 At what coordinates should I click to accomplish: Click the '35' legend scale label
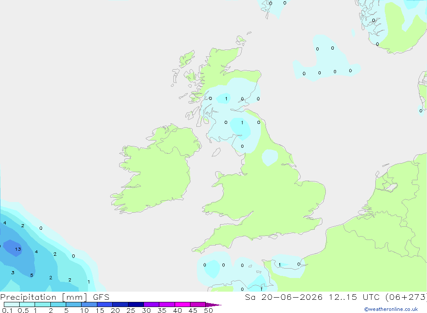162,310
